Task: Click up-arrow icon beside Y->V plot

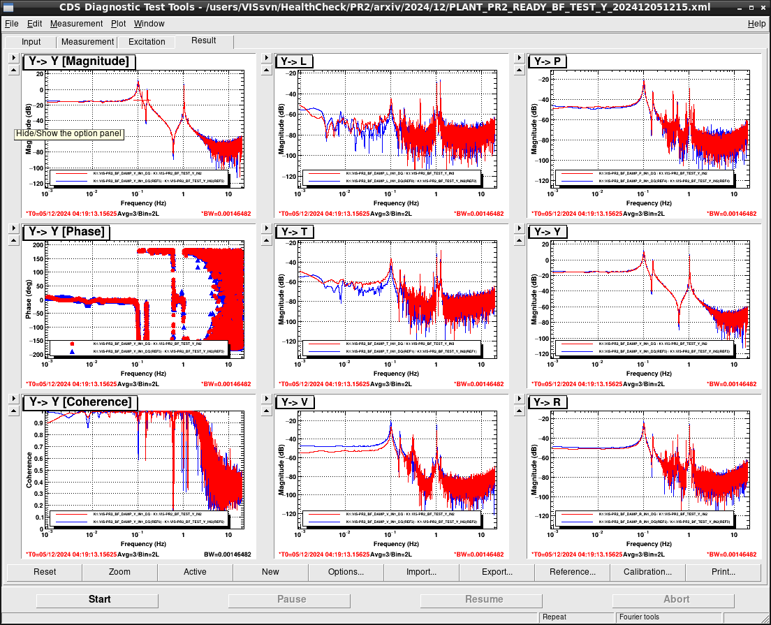Action: tap(267, 411)
